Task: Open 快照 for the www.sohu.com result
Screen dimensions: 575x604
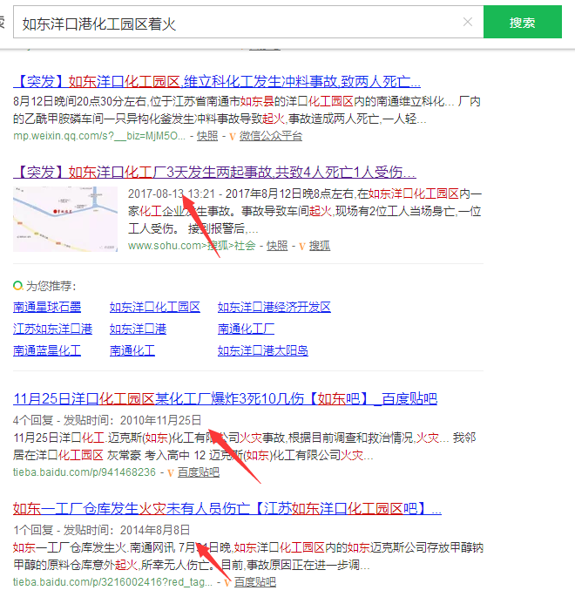Action: [x=277, y=246]
